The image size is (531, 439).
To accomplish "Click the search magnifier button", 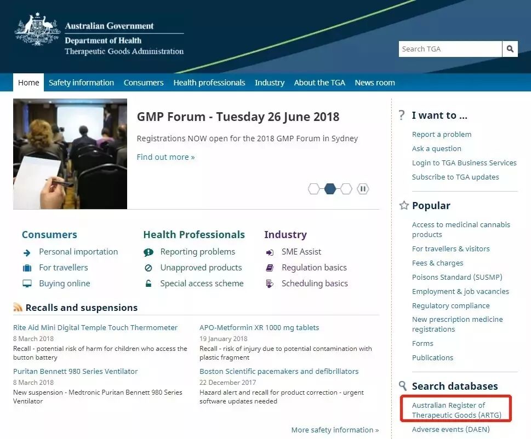I will 510,49.
